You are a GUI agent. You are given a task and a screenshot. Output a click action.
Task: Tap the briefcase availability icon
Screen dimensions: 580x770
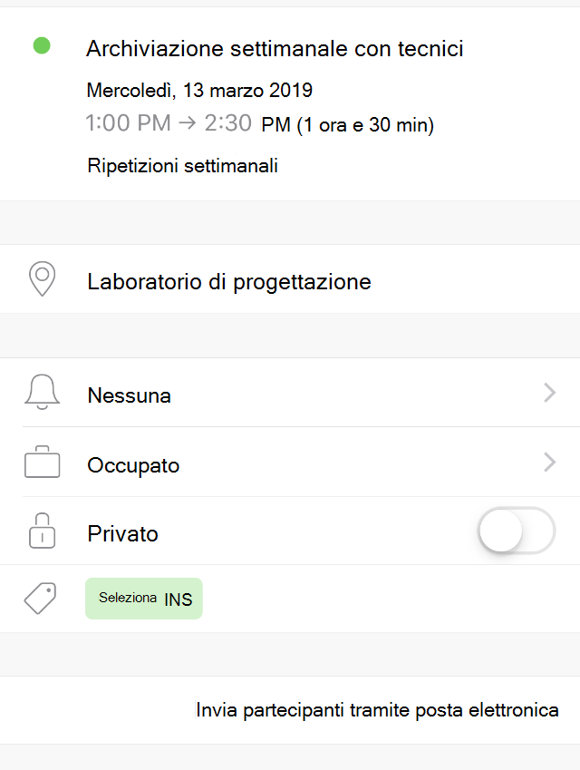coord(43,462)
